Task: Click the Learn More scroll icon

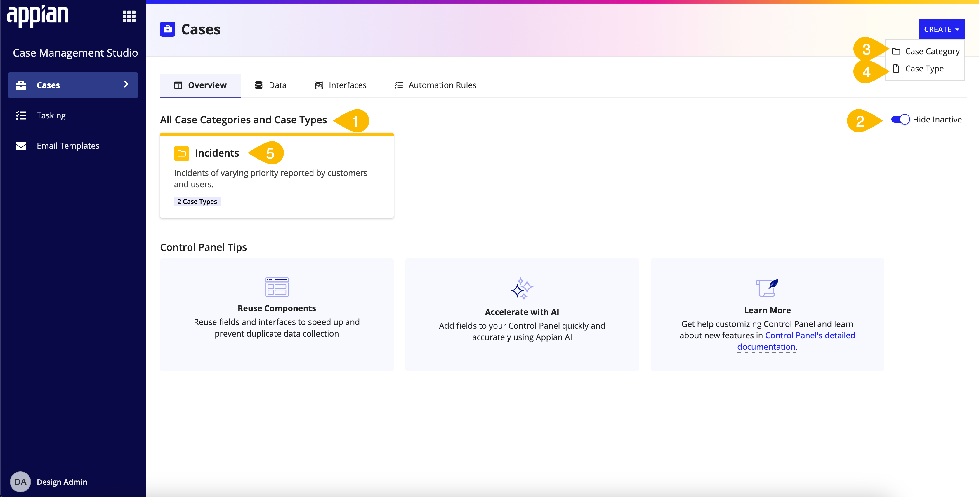Action: [x=767, y=288]
